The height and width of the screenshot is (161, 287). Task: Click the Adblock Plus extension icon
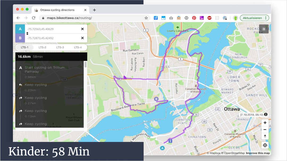(x=209, y=18)
